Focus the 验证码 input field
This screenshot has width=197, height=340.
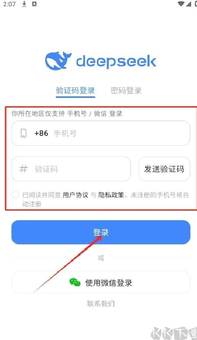pos(71,169)
